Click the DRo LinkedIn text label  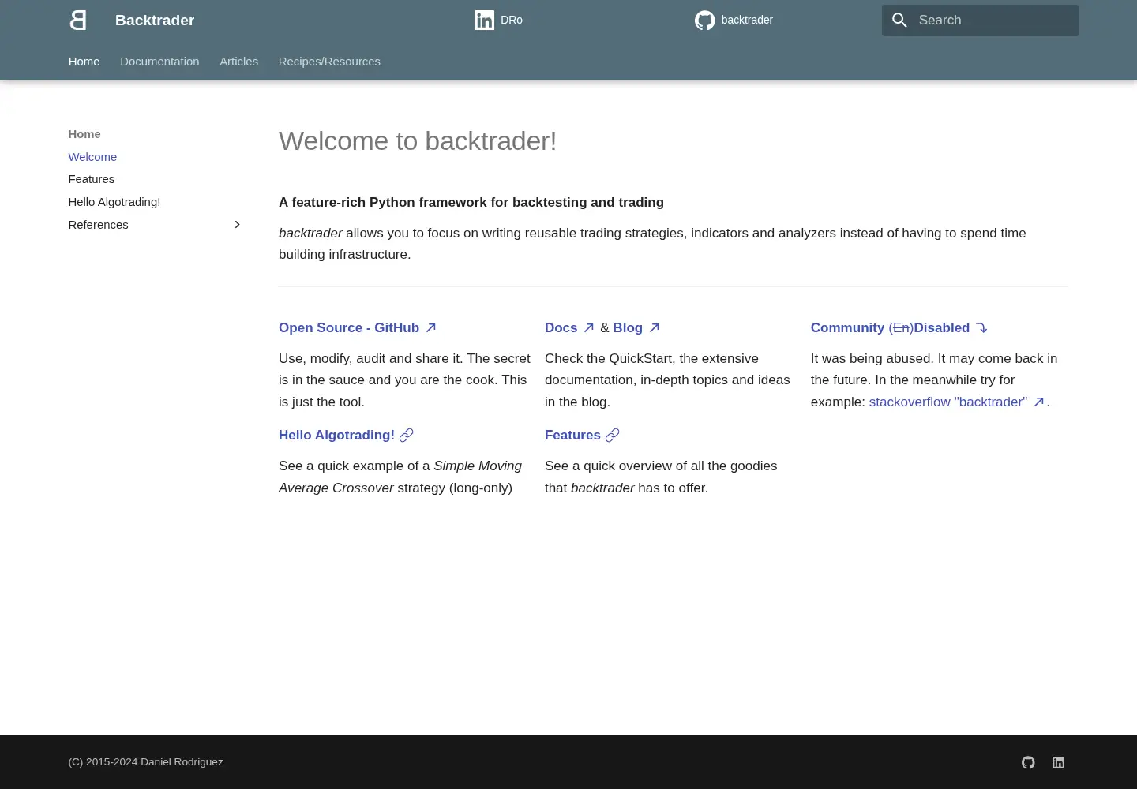[512, 20]
